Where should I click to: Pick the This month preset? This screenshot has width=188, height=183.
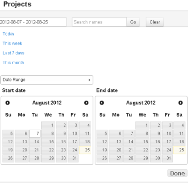coord(13,63)
